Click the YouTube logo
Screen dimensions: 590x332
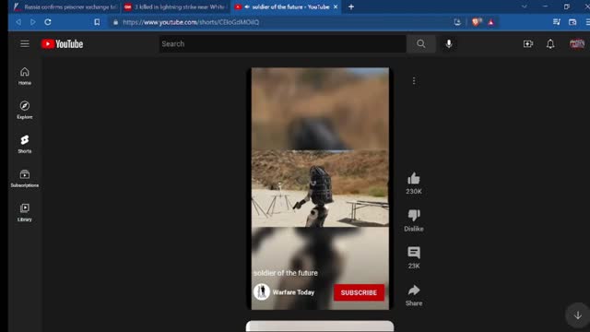[62, 44]
